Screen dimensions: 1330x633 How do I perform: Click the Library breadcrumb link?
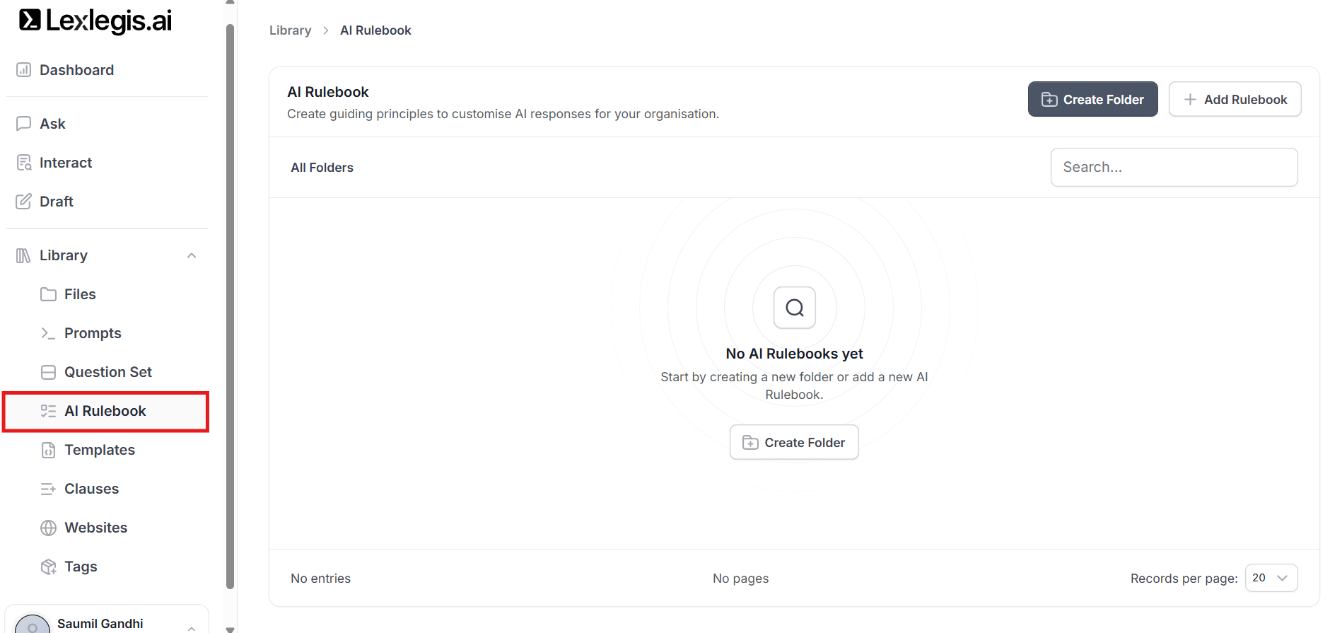[290, 30]
